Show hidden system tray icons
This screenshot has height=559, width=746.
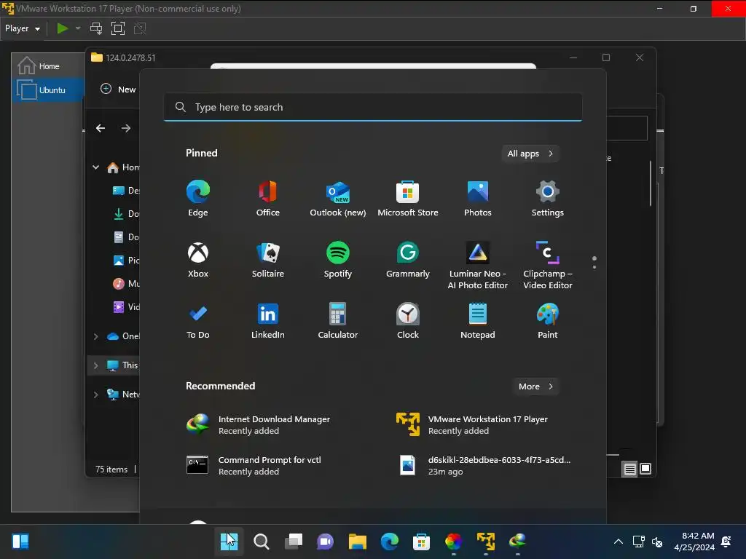[618, 542]
